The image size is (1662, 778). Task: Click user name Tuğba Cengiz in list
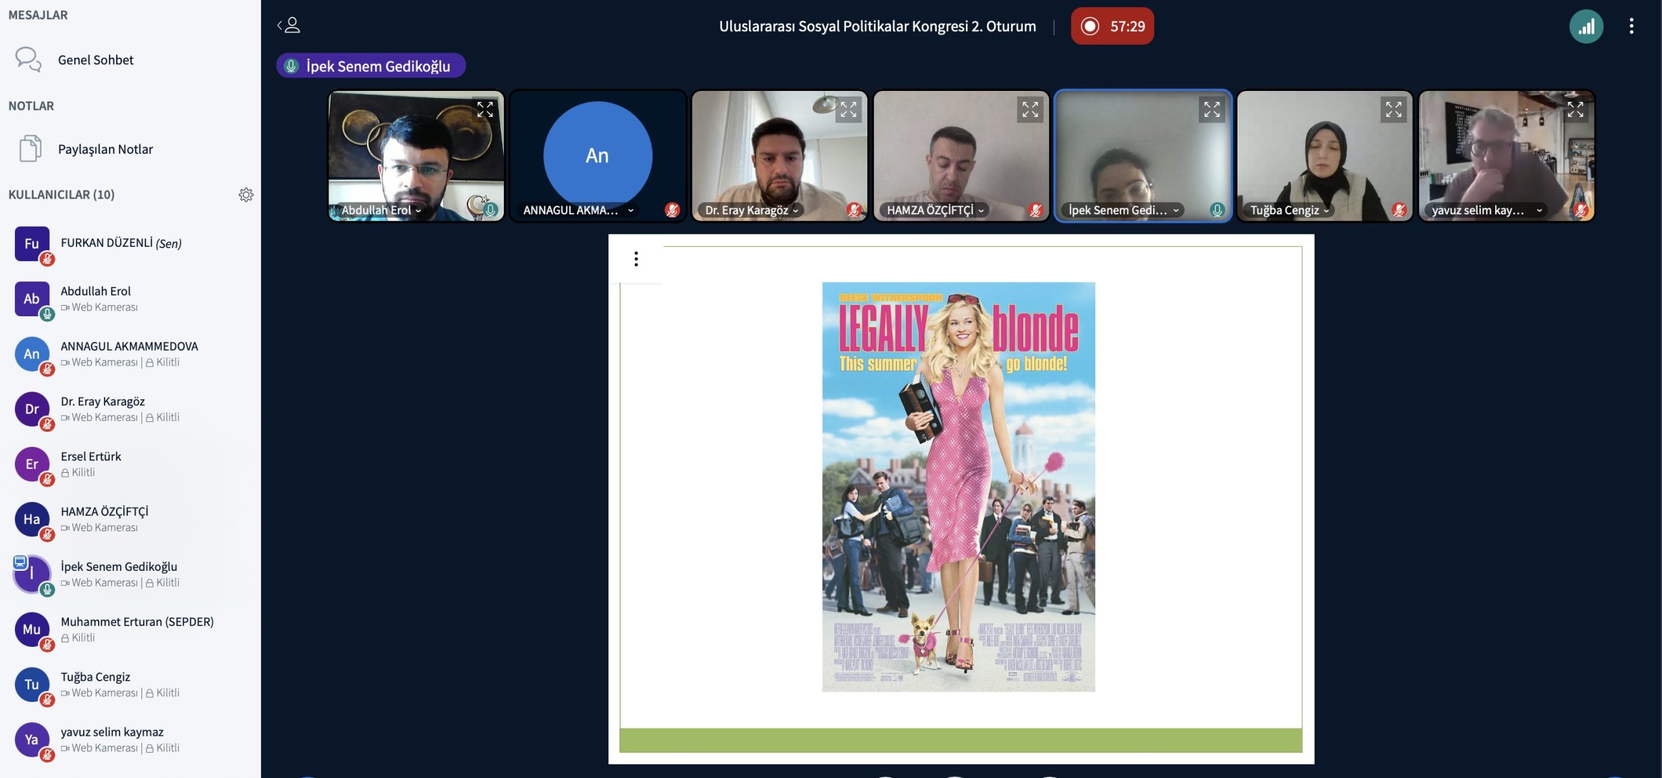pos(95,677)
